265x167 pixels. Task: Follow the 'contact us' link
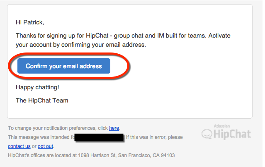coord(19,146)
